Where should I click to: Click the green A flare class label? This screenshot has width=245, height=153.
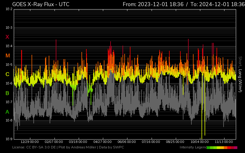click(x=7, y=112)
